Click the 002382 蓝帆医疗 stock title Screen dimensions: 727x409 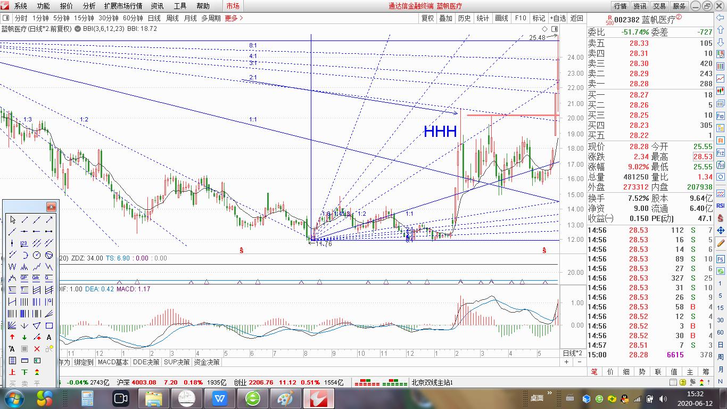[x=645, y=20]
